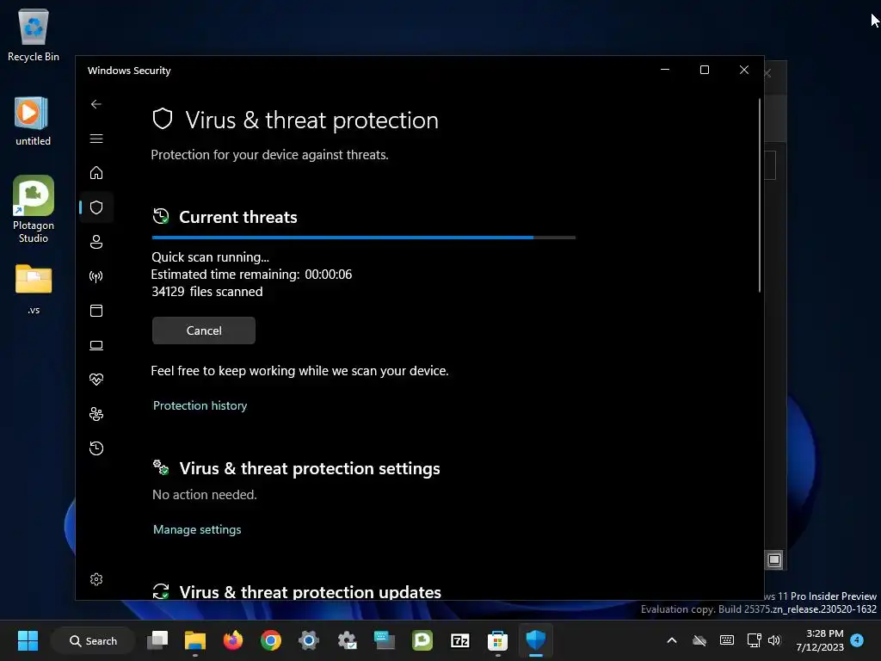Open Settings gear at the sidebar bottom
Viewport: 881px width, 661px height.
(96, 579)
